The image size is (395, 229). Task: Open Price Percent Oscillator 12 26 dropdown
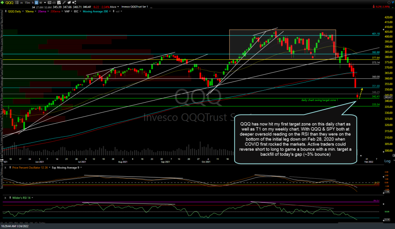pyautogui.click(x=50, y=168)
